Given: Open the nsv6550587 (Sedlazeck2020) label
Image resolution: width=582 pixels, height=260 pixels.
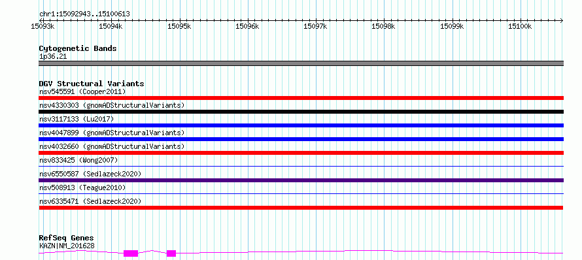Looking at the screenshot, I should [x=90, y=174].
